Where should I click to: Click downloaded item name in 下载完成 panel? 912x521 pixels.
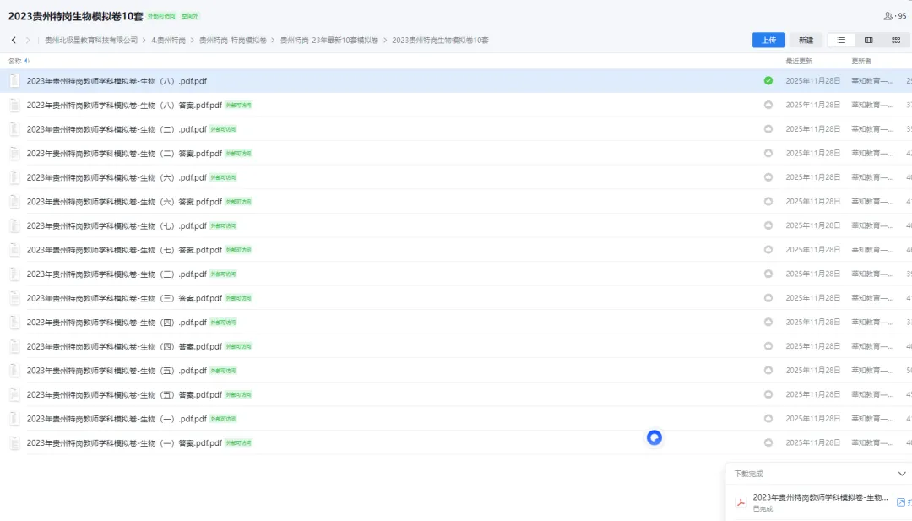point(820,497)
